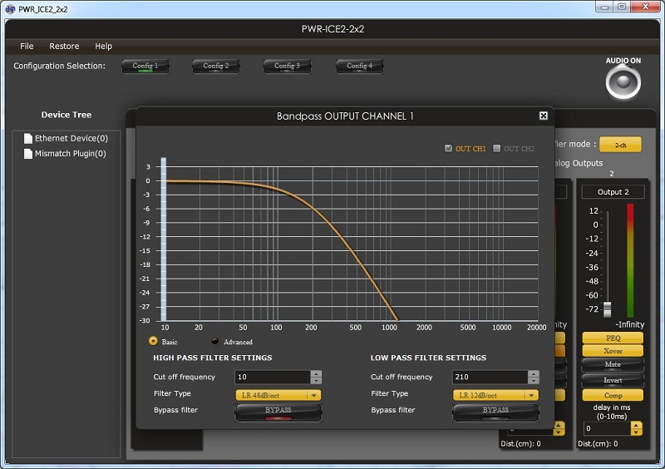Click the Mismatch Plugin file icon
The height and width of the screenshot is (469, 665).
[28, 154]
